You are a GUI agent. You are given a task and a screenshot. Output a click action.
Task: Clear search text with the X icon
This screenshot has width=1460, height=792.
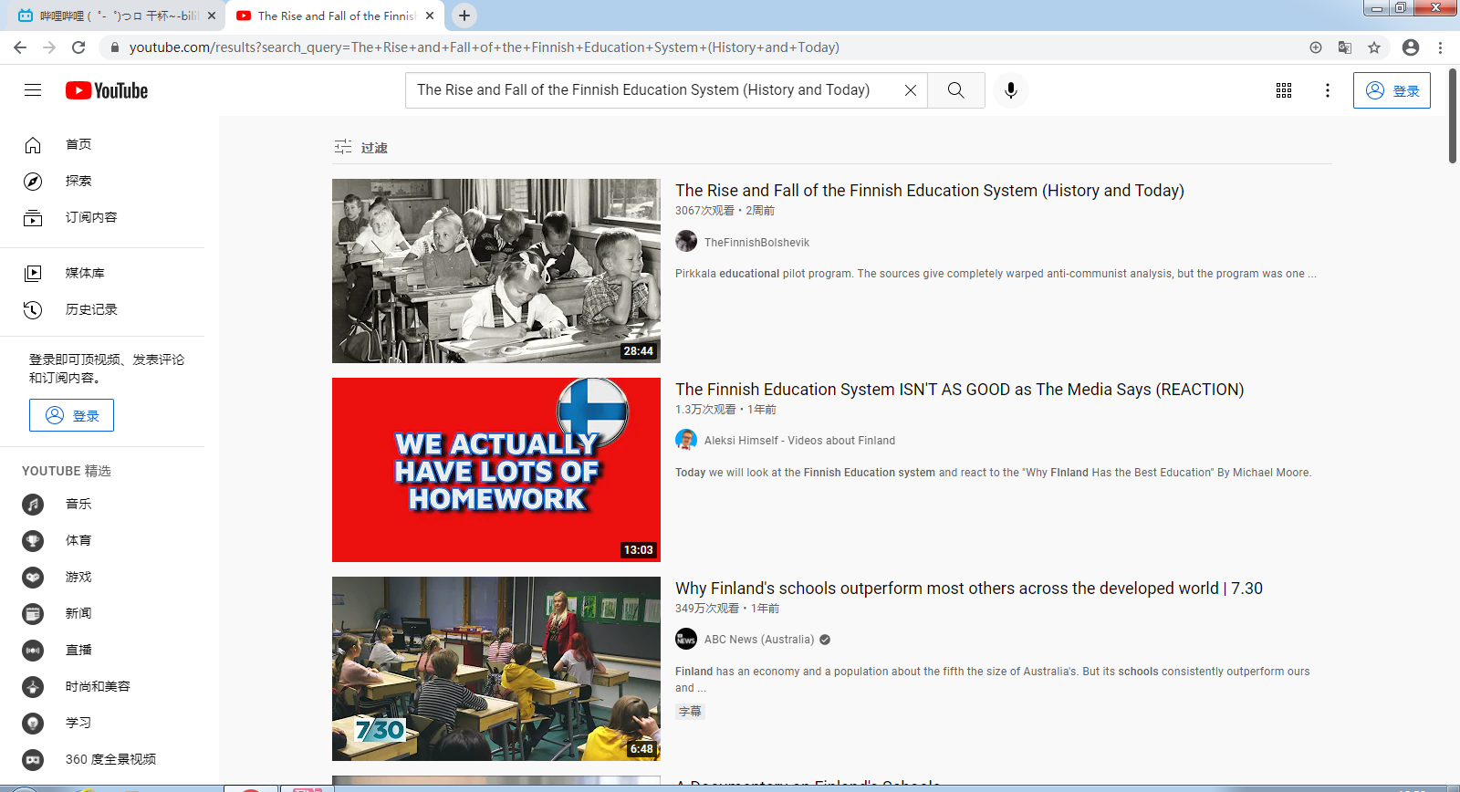tap(910, 90)
